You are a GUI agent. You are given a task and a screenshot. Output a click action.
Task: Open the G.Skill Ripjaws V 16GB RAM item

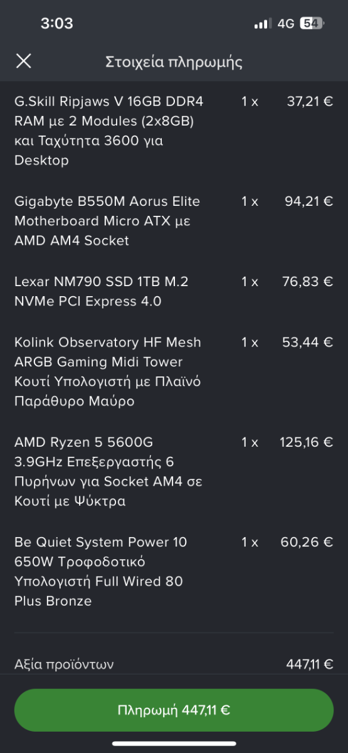tap(174, 131)
